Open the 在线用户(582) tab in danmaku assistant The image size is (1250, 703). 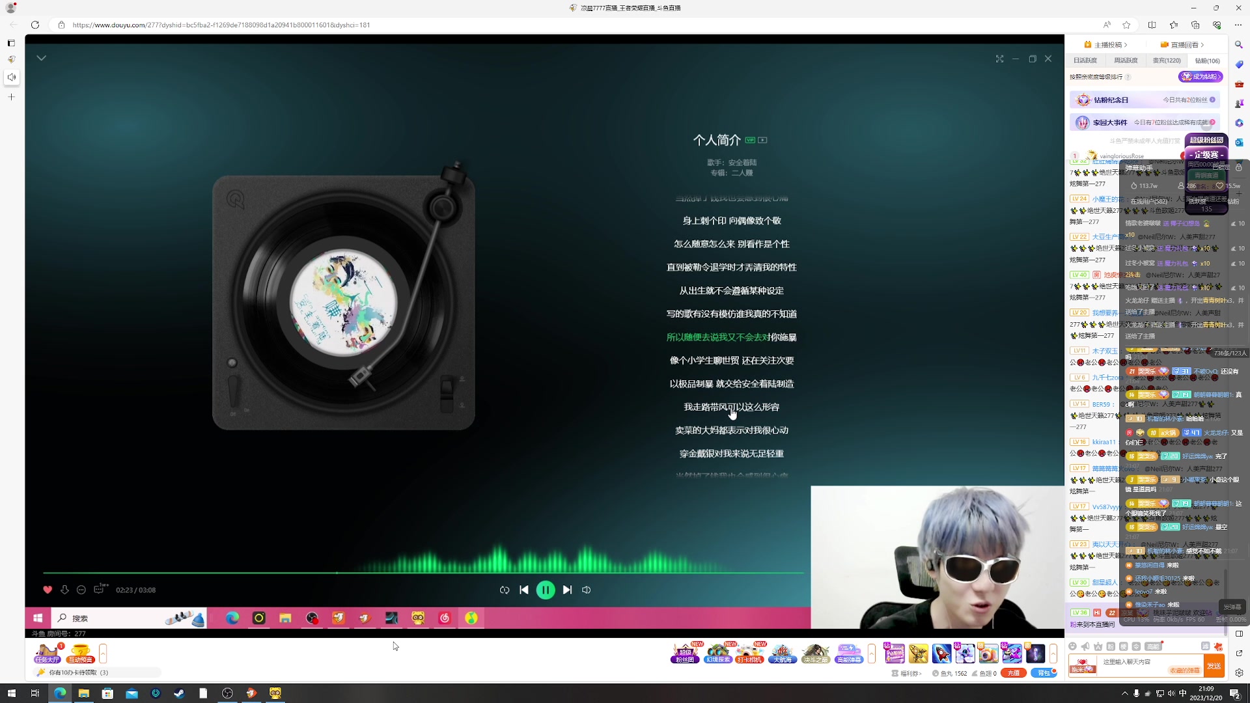coord(1149,201)
